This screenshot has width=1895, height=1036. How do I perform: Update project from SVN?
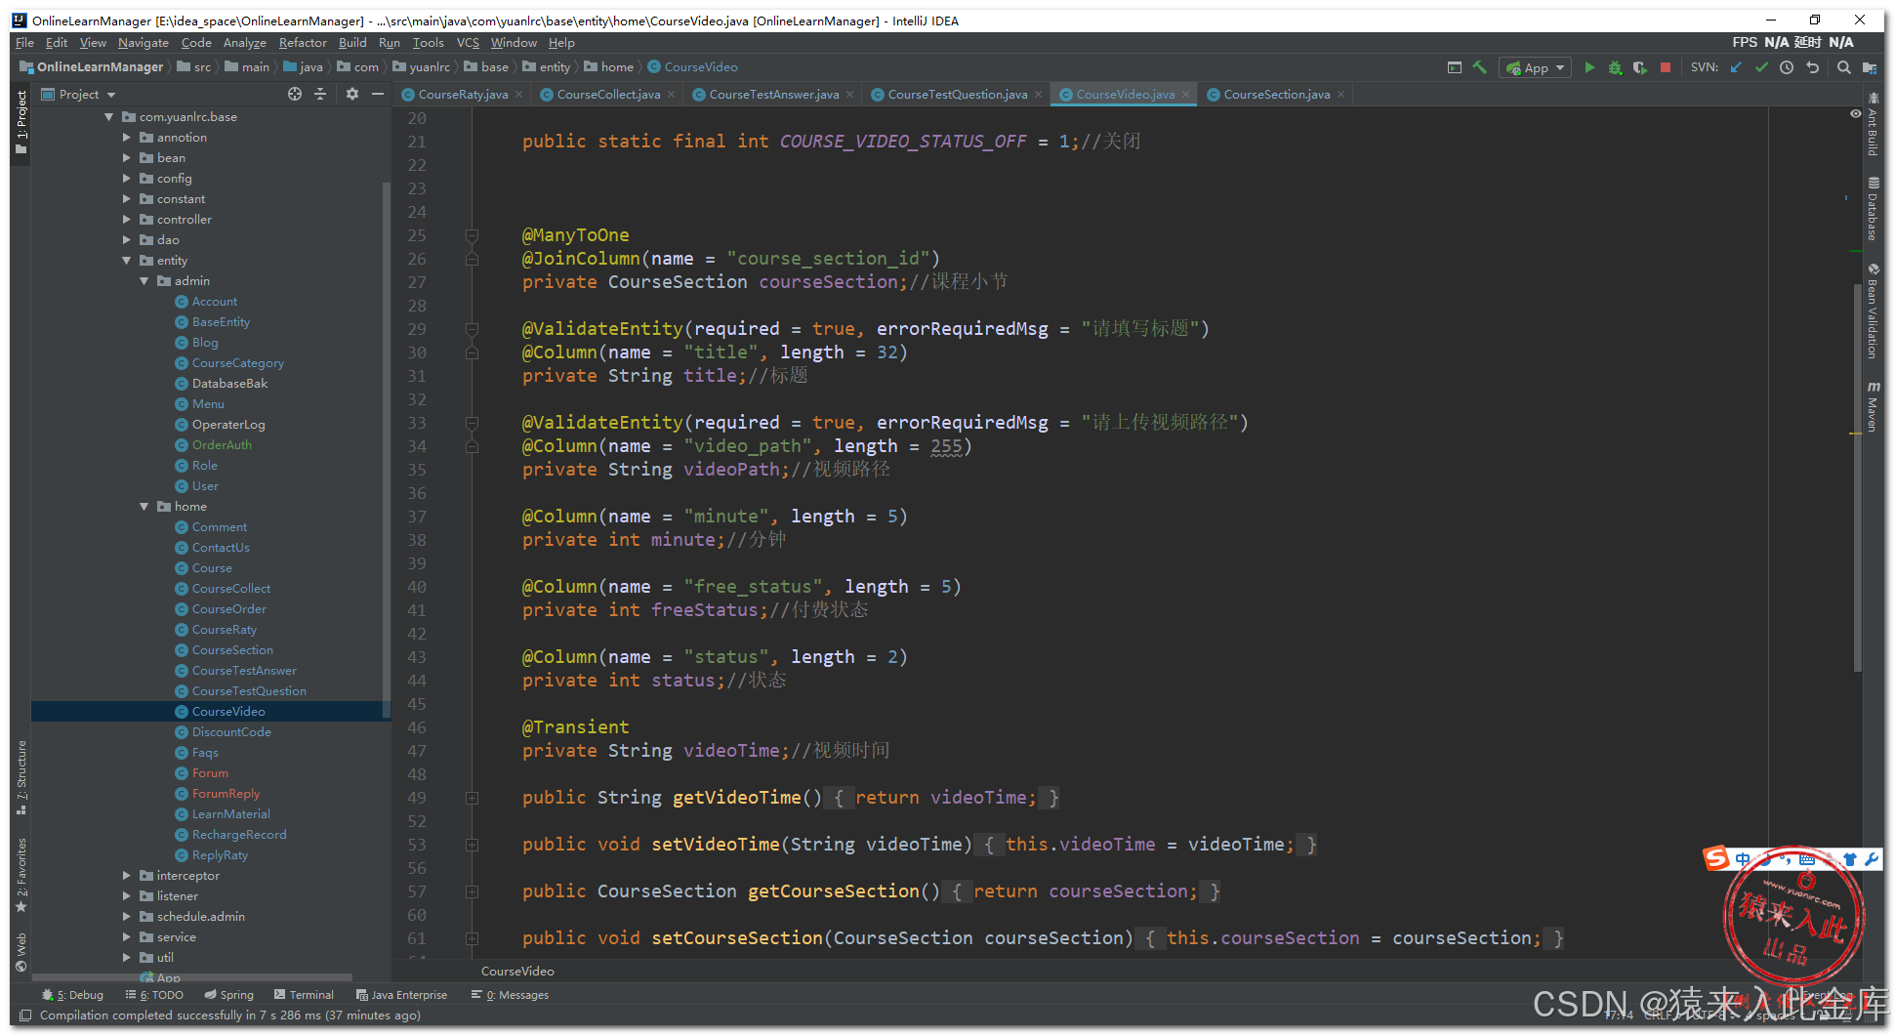[x=1736, y=67]
